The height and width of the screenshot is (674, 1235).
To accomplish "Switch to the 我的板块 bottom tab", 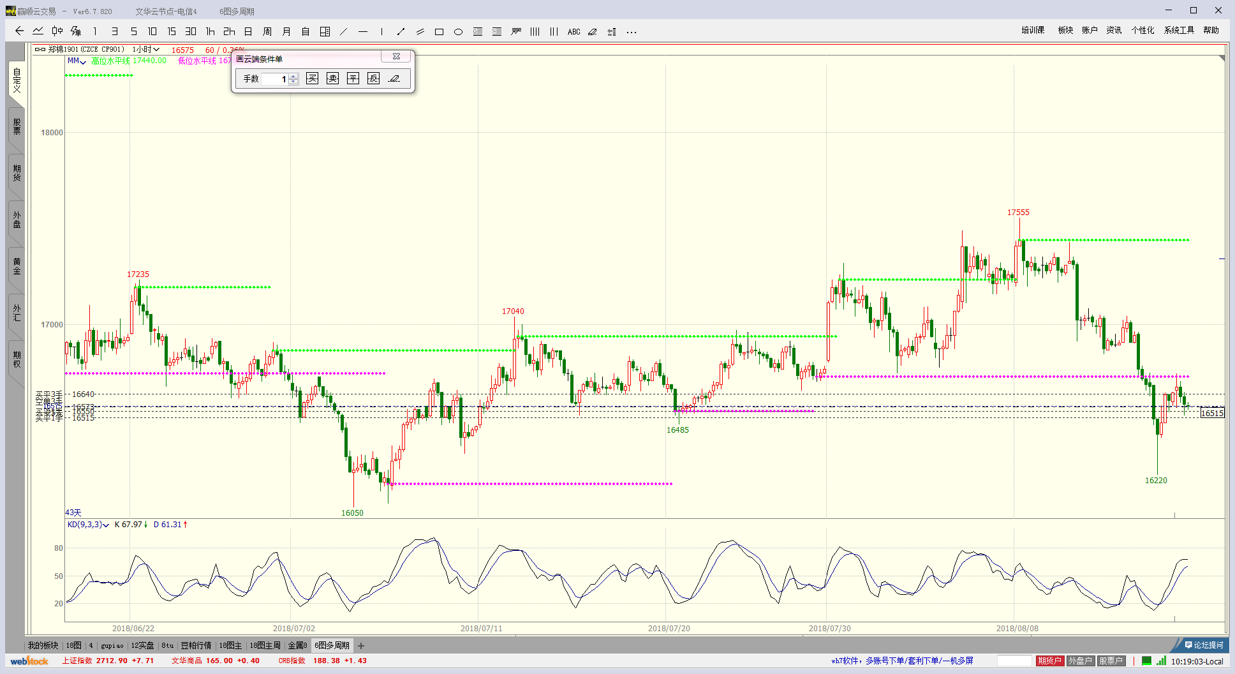I will pyautogui.click(x=43, y=645).
